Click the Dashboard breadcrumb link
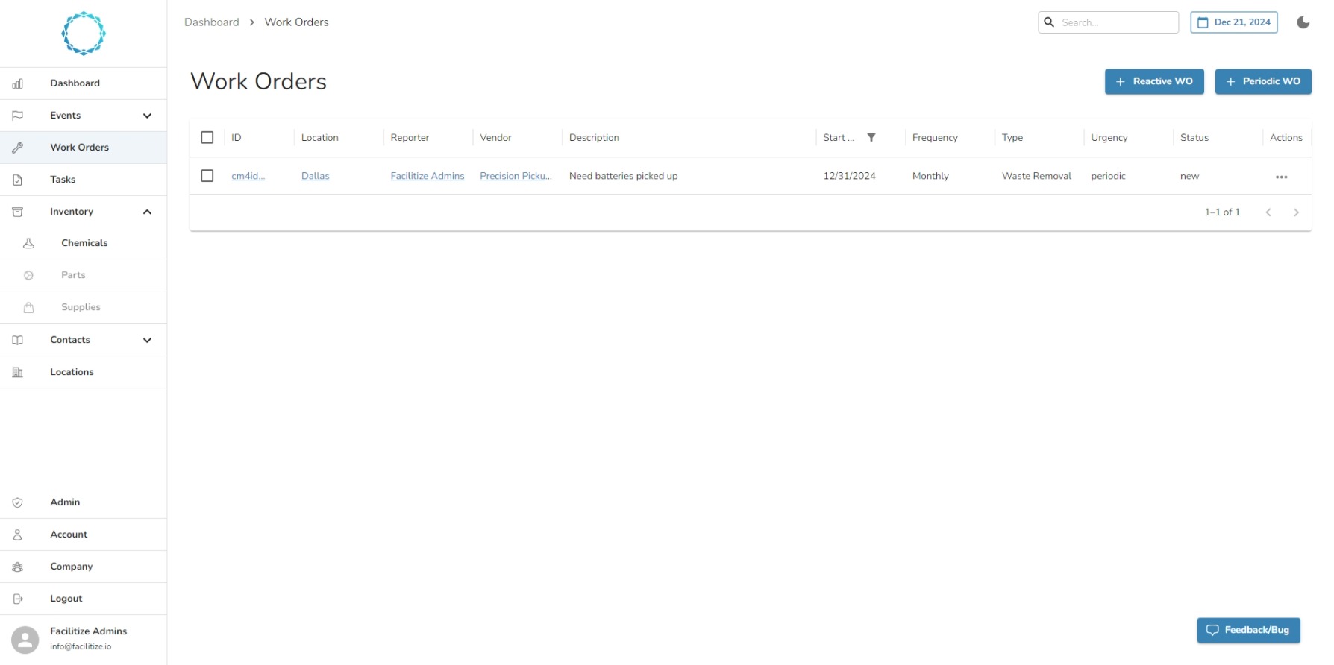 pyautogui.click(x=212, y=22)
